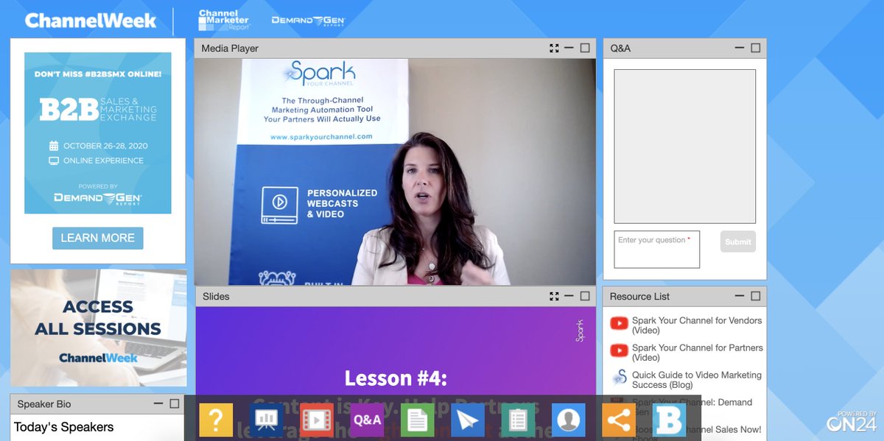Viewport: 884px width, 441px height.
Task: Open the Media Player filmstrip dock icon
Action: coord(316,420)
